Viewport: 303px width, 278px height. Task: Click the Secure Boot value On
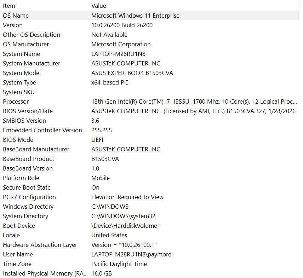[95, 187]
